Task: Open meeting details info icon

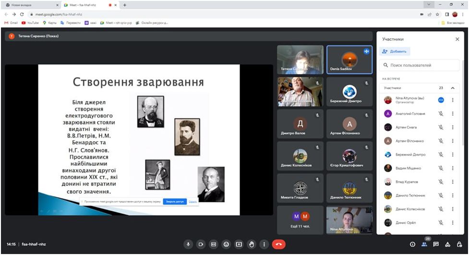Action: [412, 244]
